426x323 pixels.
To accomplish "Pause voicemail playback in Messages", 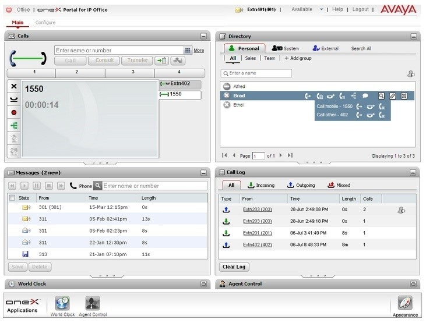I will pyautogui.click(x=37, y=186).
